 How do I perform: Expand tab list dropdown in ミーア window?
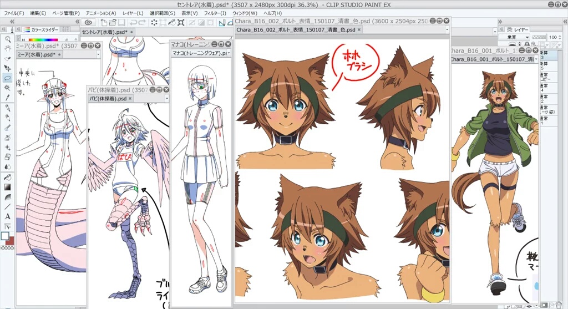[x=98, y=55]
